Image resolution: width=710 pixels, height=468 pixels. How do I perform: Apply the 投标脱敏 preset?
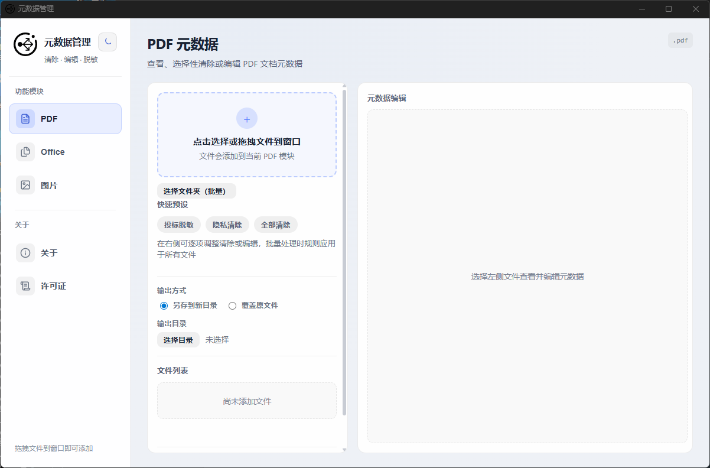pos(178,225)
